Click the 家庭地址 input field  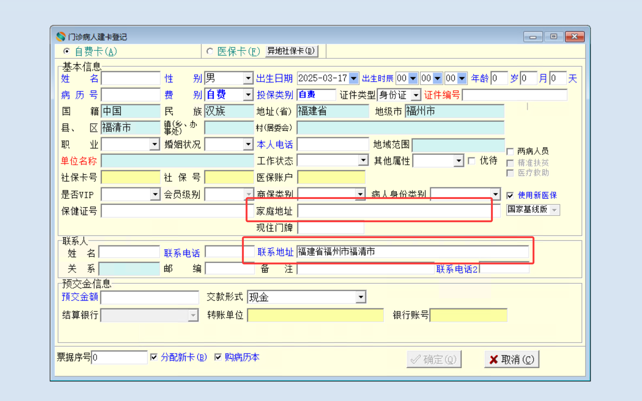pyautogui.click(x=399, y=211)
